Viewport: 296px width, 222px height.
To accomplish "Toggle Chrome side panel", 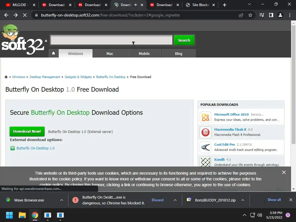I will pos(271,15).
